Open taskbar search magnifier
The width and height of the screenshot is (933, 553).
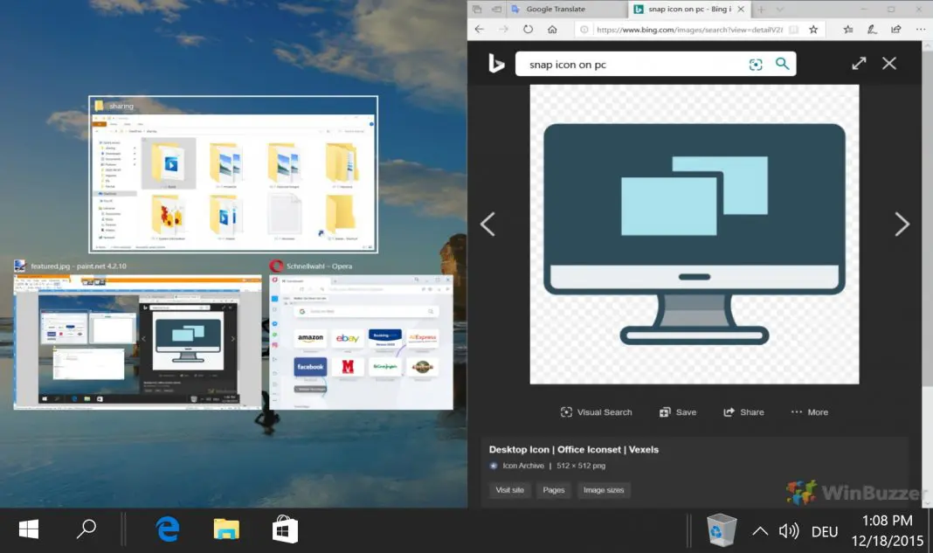pyautogui.click(x=86, y=529)
